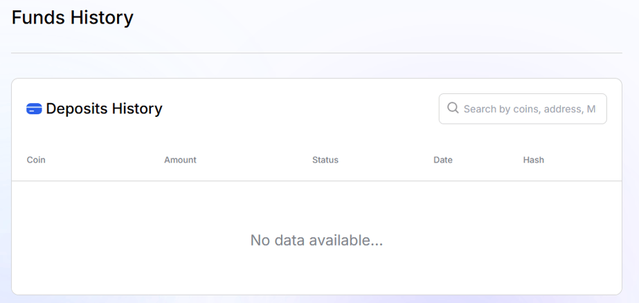Click the Deposits History heading
Image resolution: width=639 pixels, height=303 pixels.
[x=104, y=109]
